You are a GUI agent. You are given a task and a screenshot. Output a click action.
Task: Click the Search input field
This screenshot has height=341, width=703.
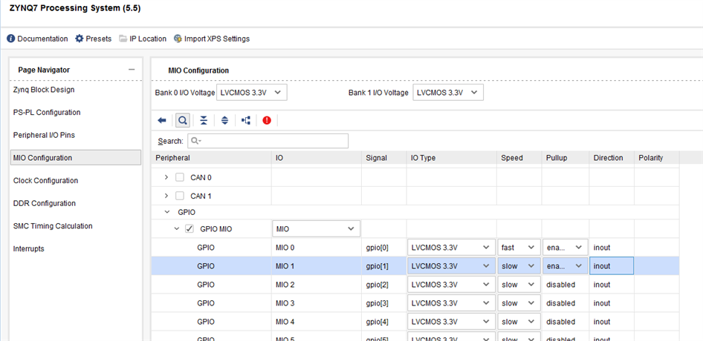(268, 141)
